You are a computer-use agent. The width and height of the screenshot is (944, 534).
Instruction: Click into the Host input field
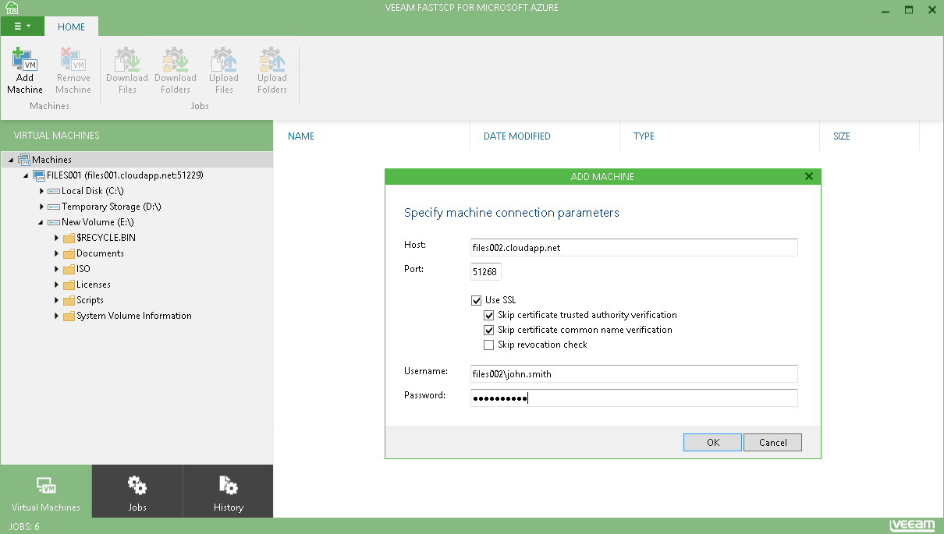coord(633,247)
